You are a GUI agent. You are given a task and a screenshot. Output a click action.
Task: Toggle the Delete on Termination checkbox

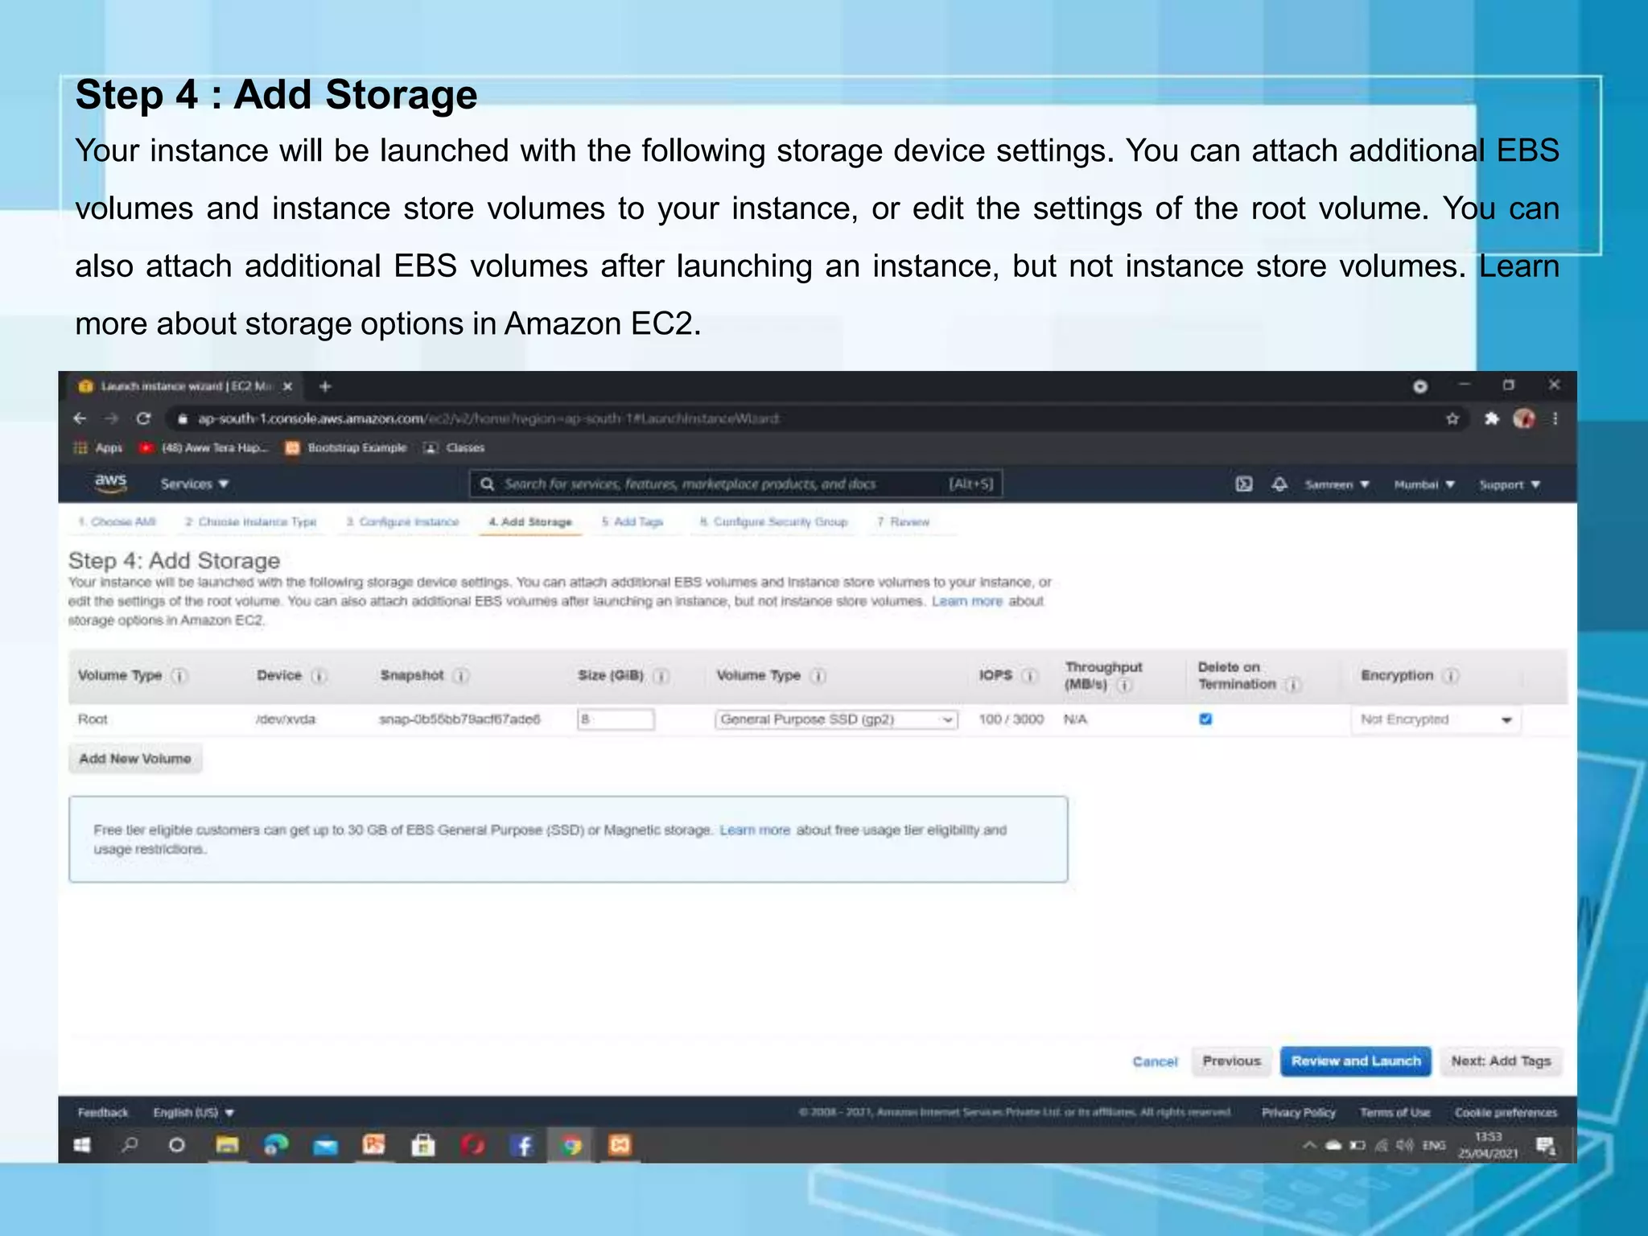point(1205,719)
